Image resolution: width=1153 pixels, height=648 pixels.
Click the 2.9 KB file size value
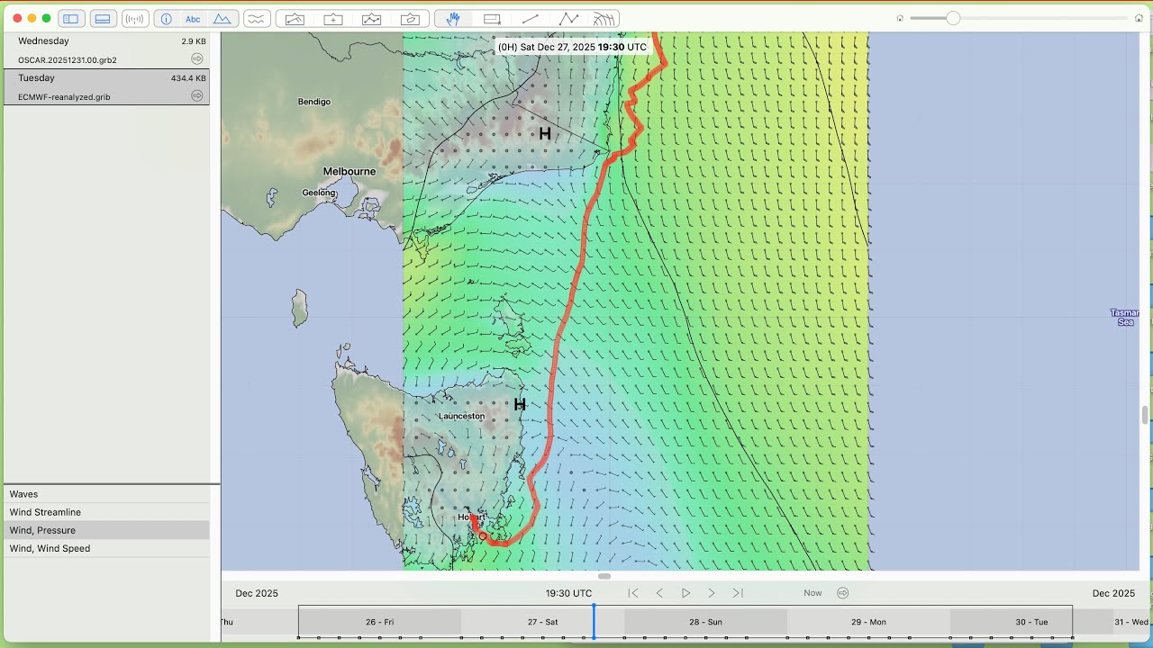(x=194, y=41)
